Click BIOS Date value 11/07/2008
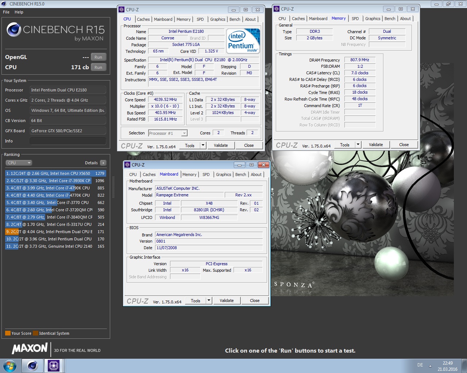This screenshot has height=373, width=467. point(209,248)
